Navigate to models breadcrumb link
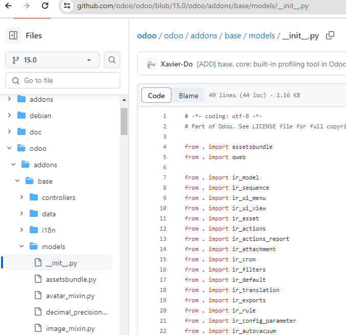Screen dimensions: 346x335 (262, 36)
